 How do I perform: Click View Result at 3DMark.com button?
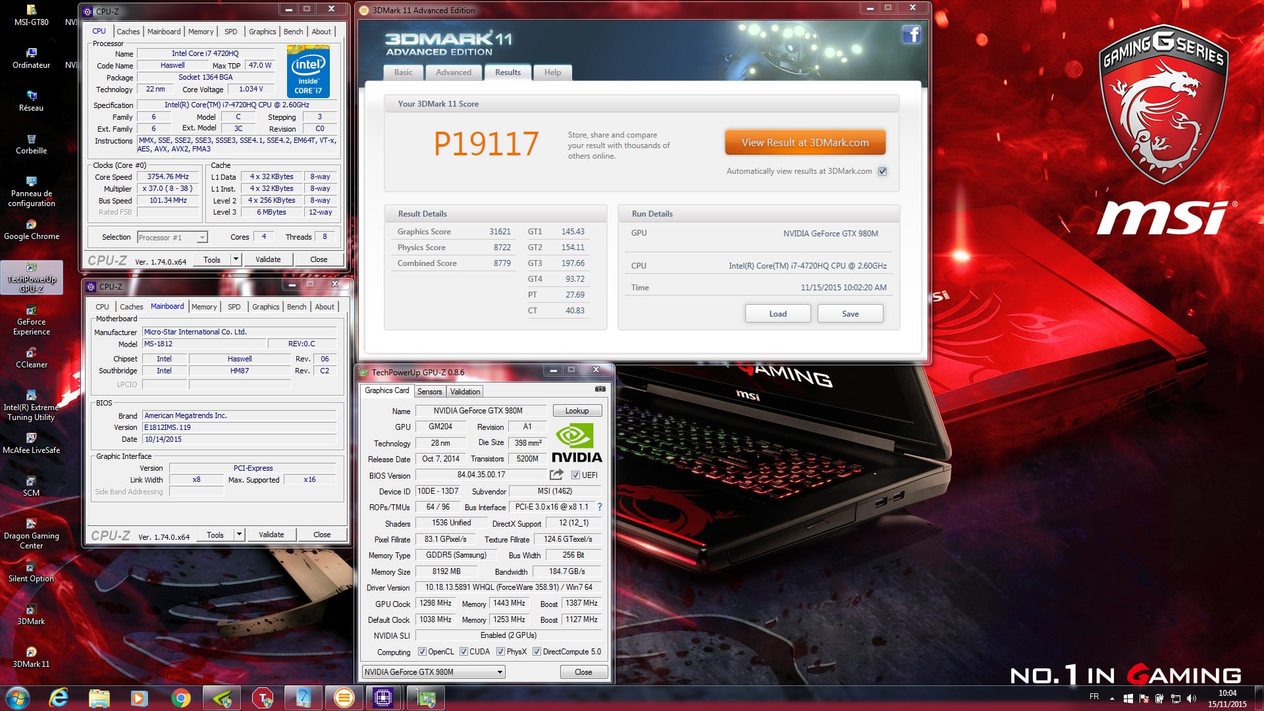[804, 142]
